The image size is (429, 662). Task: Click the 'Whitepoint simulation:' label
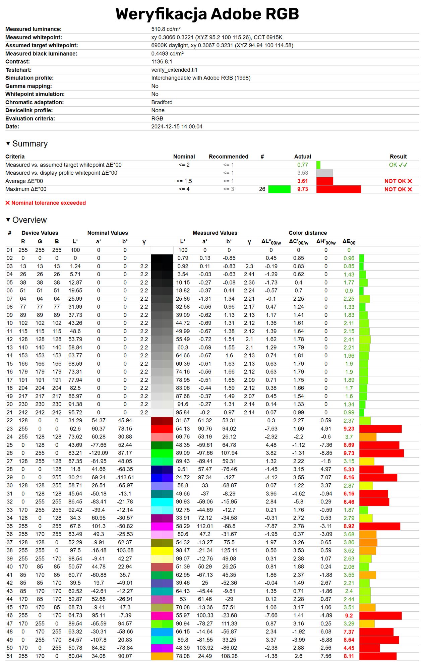click(35, 94)
